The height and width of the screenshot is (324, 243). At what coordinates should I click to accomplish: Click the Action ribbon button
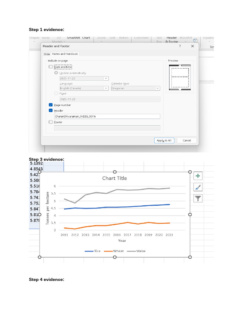[x=124, y=38]
